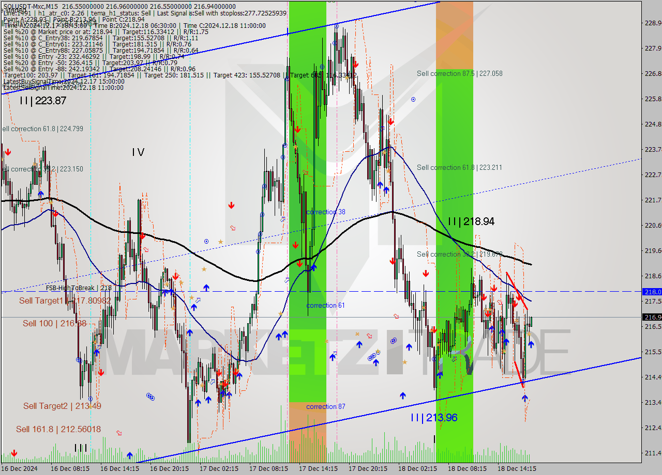Click the '17 Dec 14:15' time axis label

tap(318, 469)
